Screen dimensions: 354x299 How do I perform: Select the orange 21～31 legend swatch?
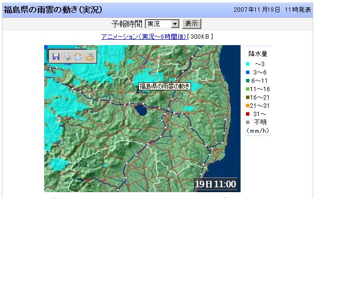tap(248, 106)
